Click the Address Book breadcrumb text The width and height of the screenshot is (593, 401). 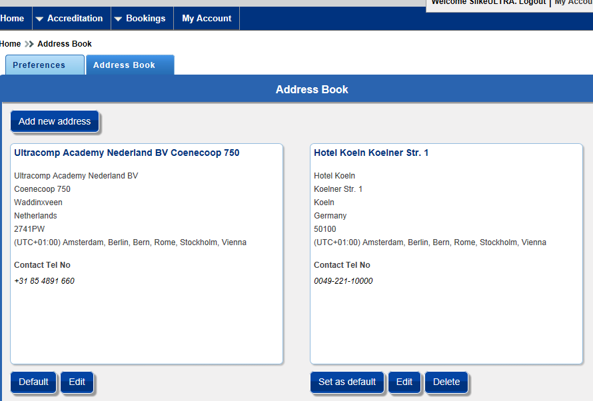(64, 44)
